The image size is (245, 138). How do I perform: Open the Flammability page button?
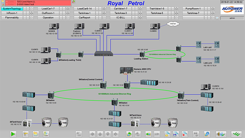pos(12,18)
